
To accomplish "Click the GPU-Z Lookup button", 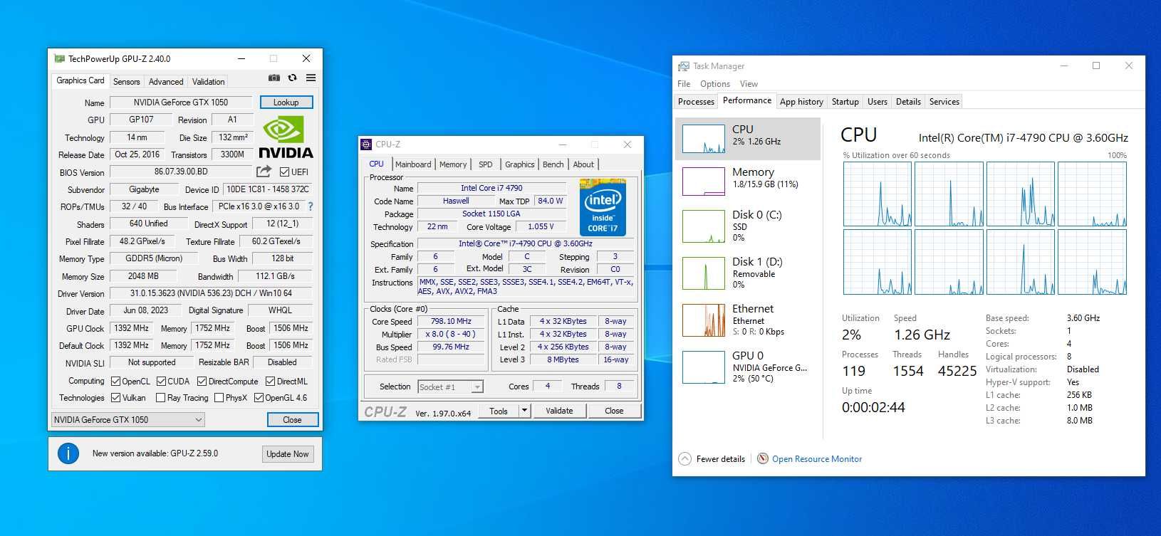I will tap(286, 102).
